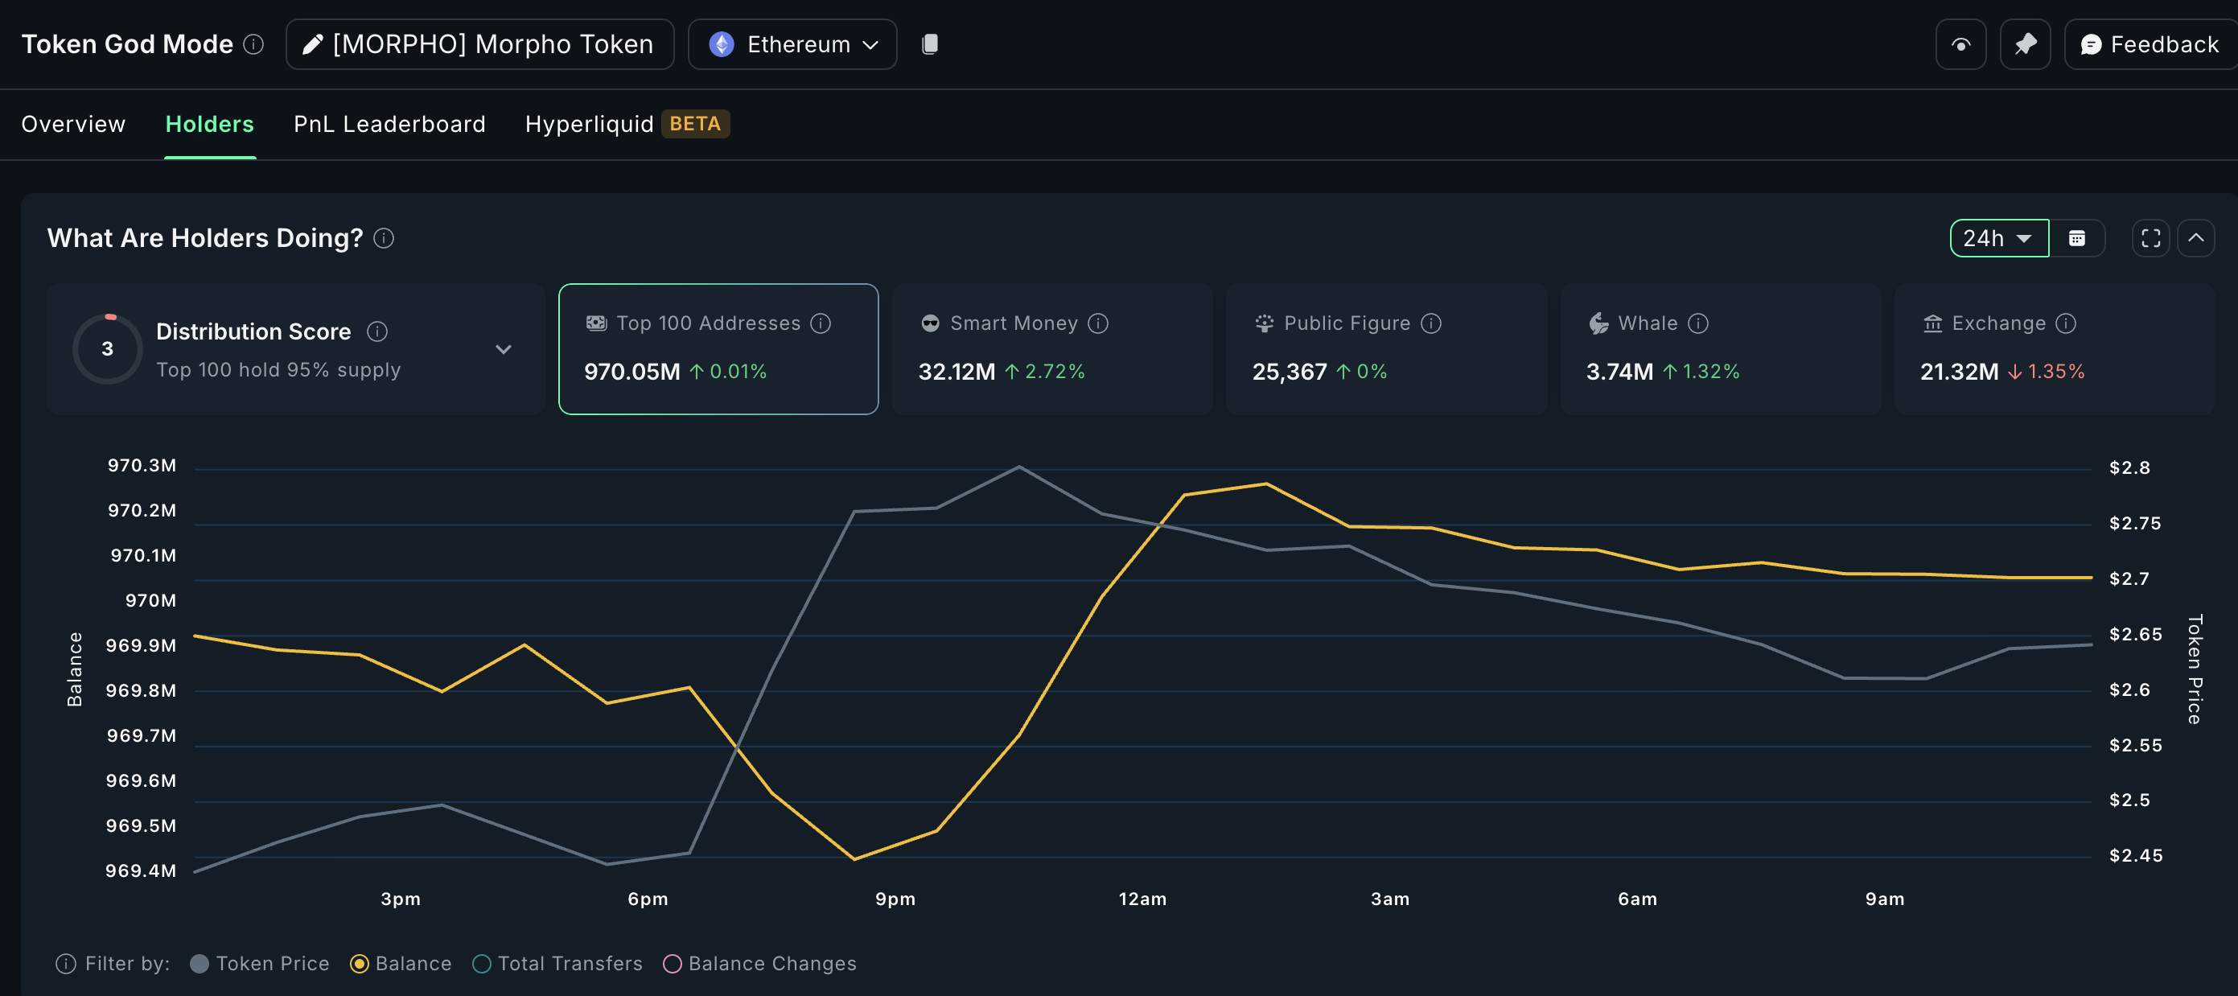Switch to the PnL Leaderboard tab
Viewport: 2238px width, 996px height.
click(389, 123)
